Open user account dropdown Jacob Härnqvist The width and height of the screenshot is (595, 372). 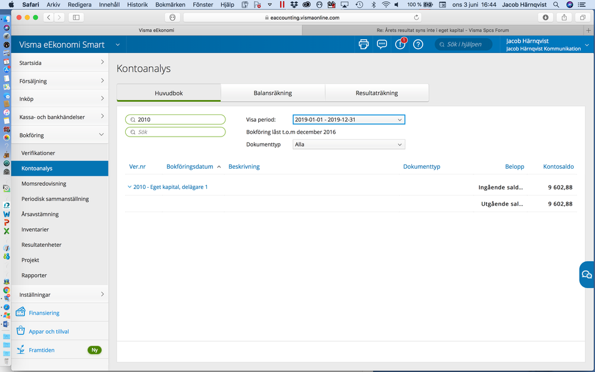(587, 45)
